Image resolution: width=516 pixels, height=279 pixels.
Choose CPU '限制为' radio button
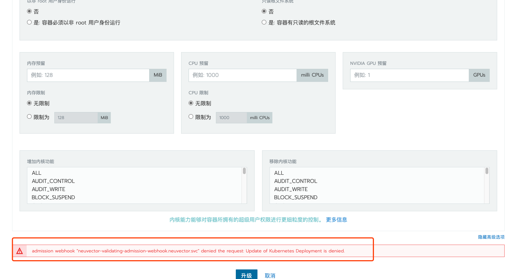[x=191, y=117]
